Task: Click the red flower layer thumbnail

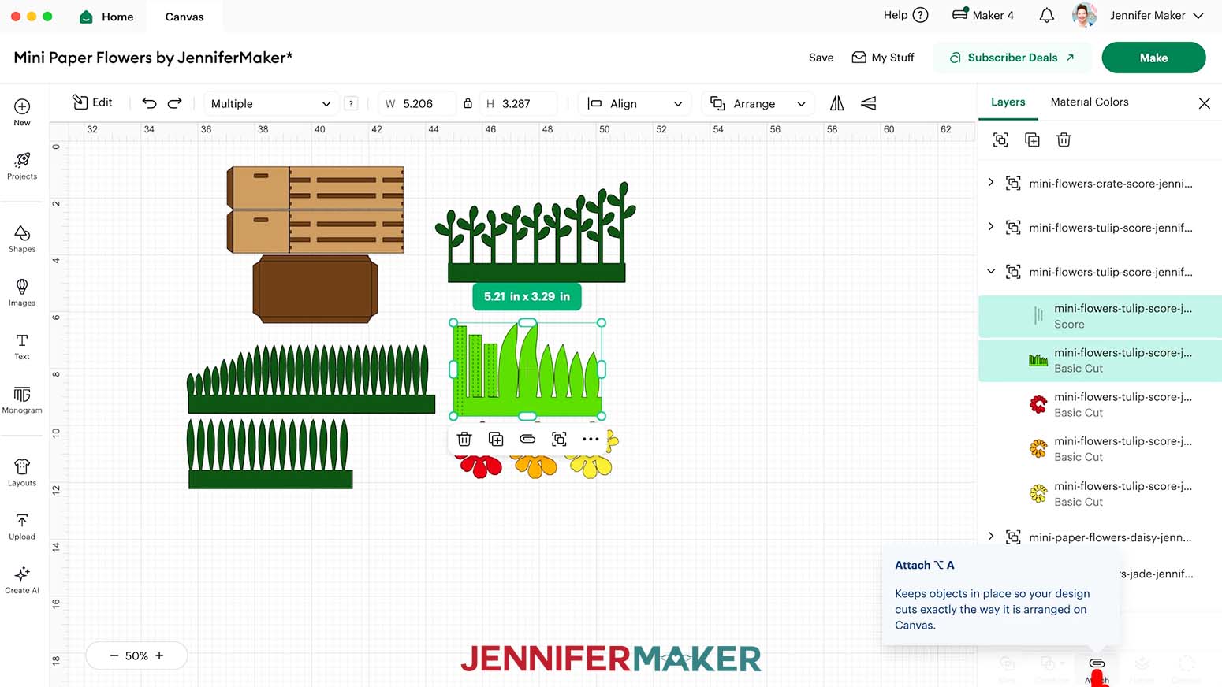Action: point(1038,404)
